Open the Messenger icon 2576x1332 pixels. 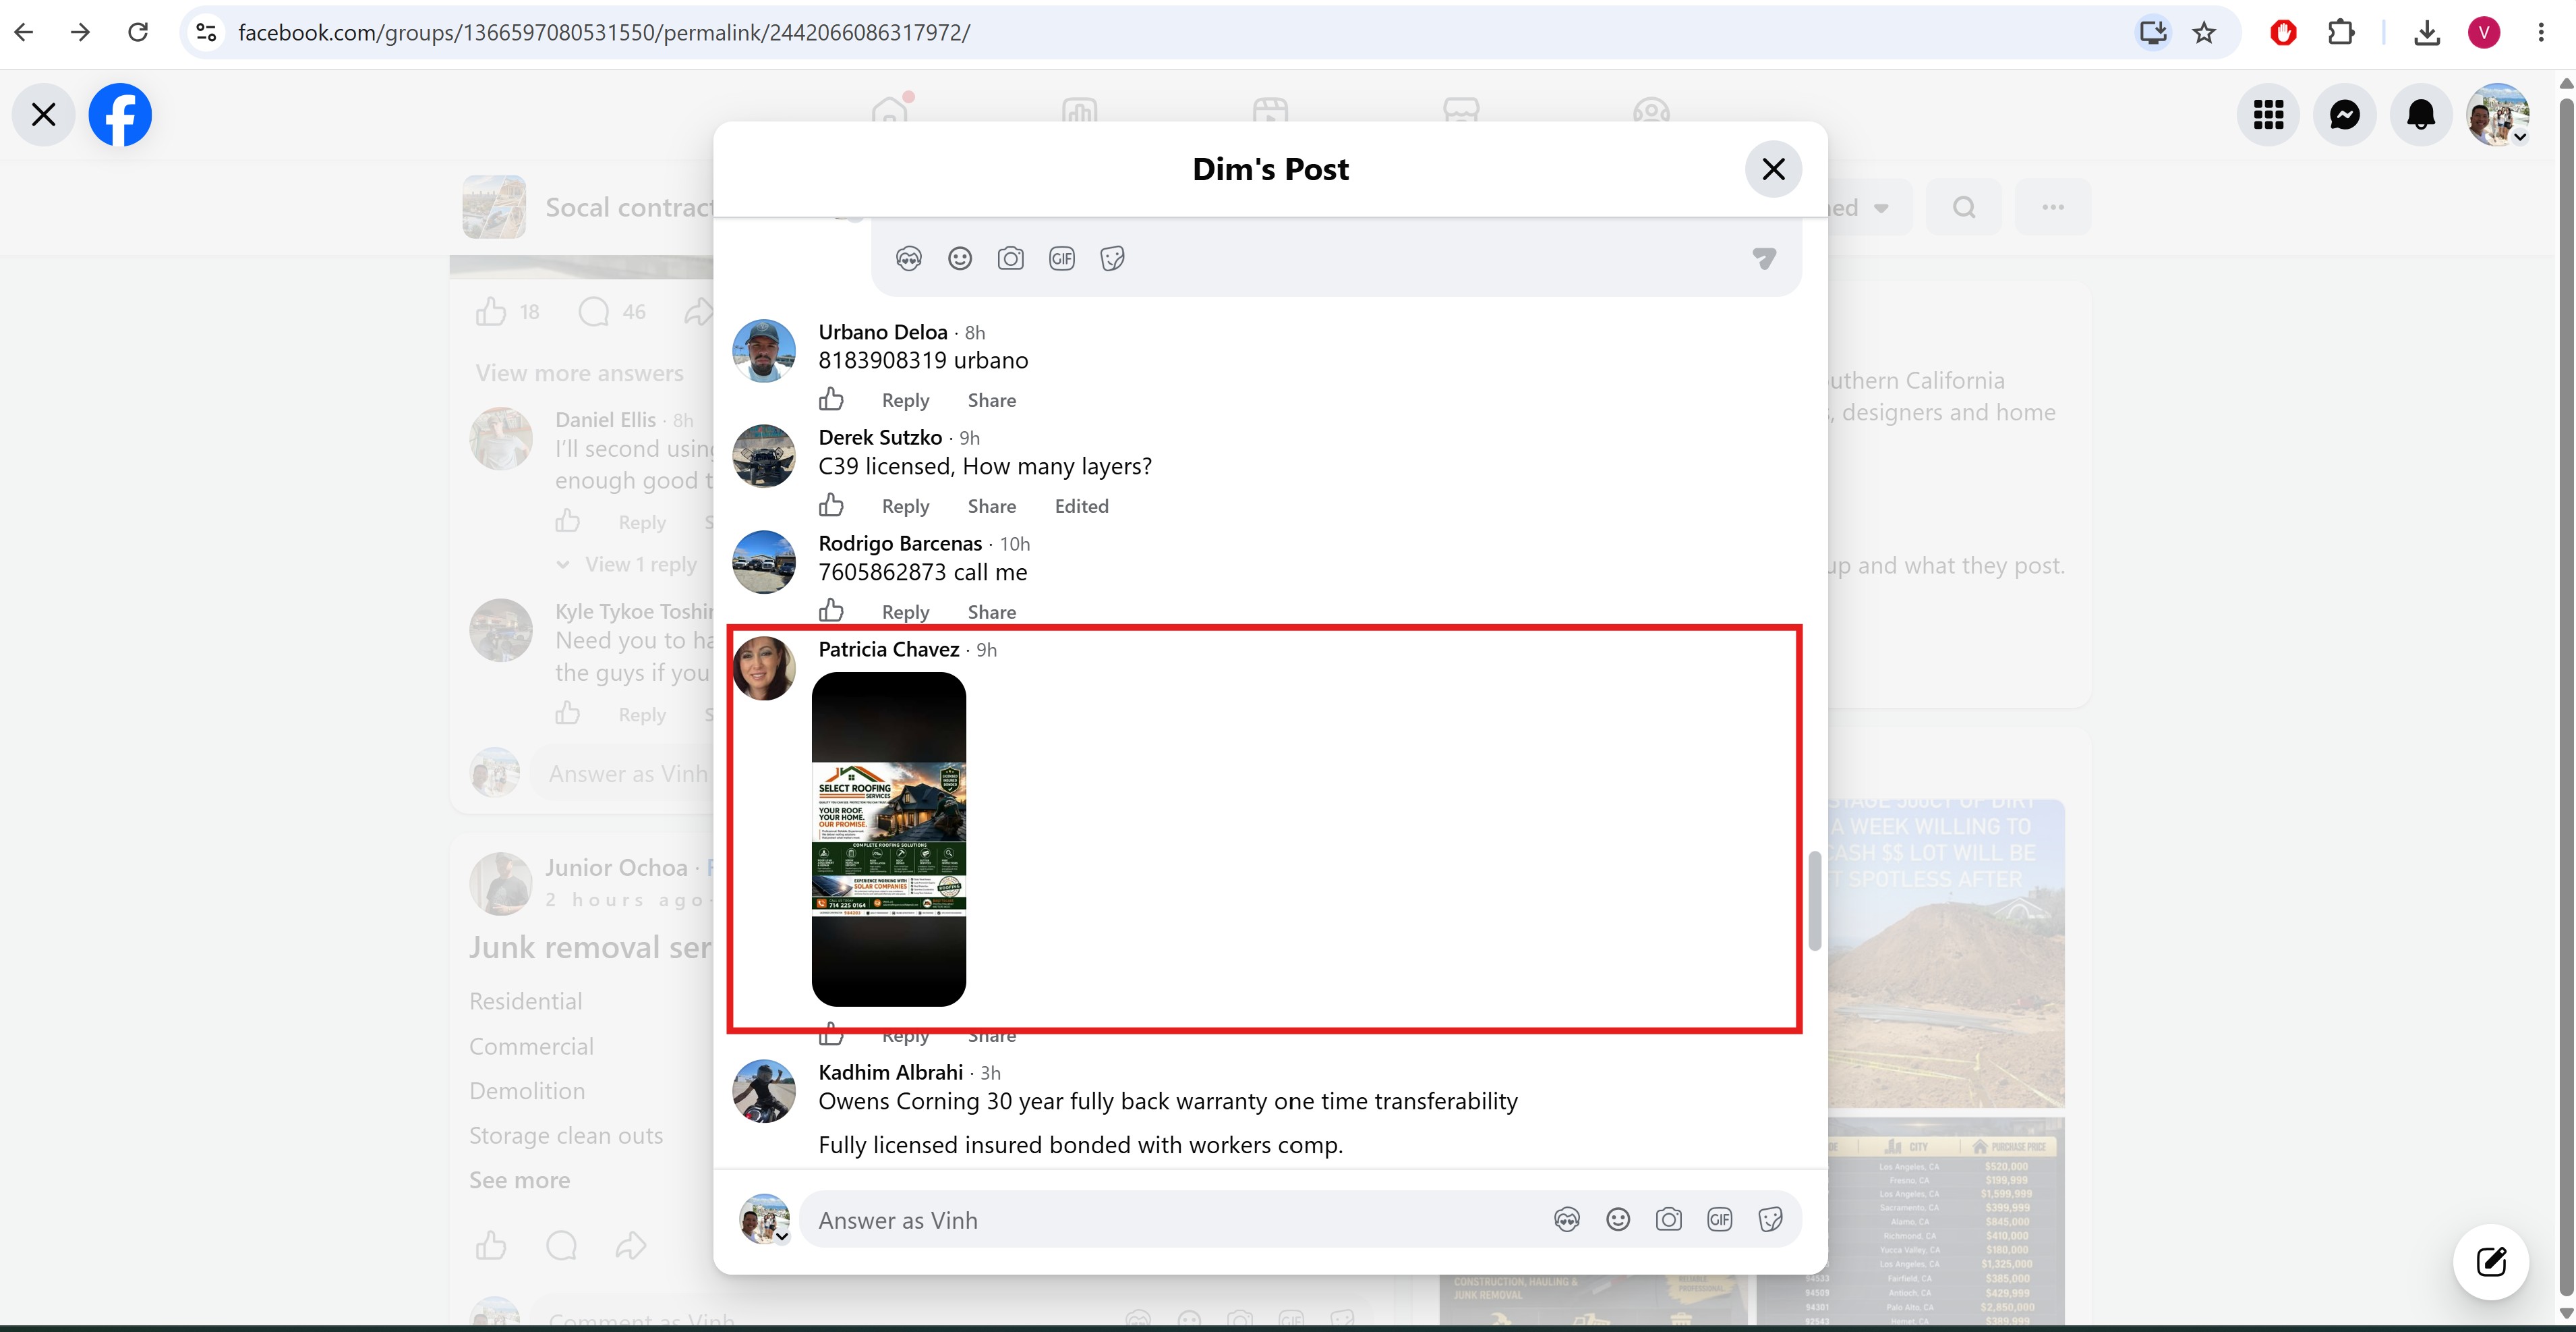[2344, 115]
